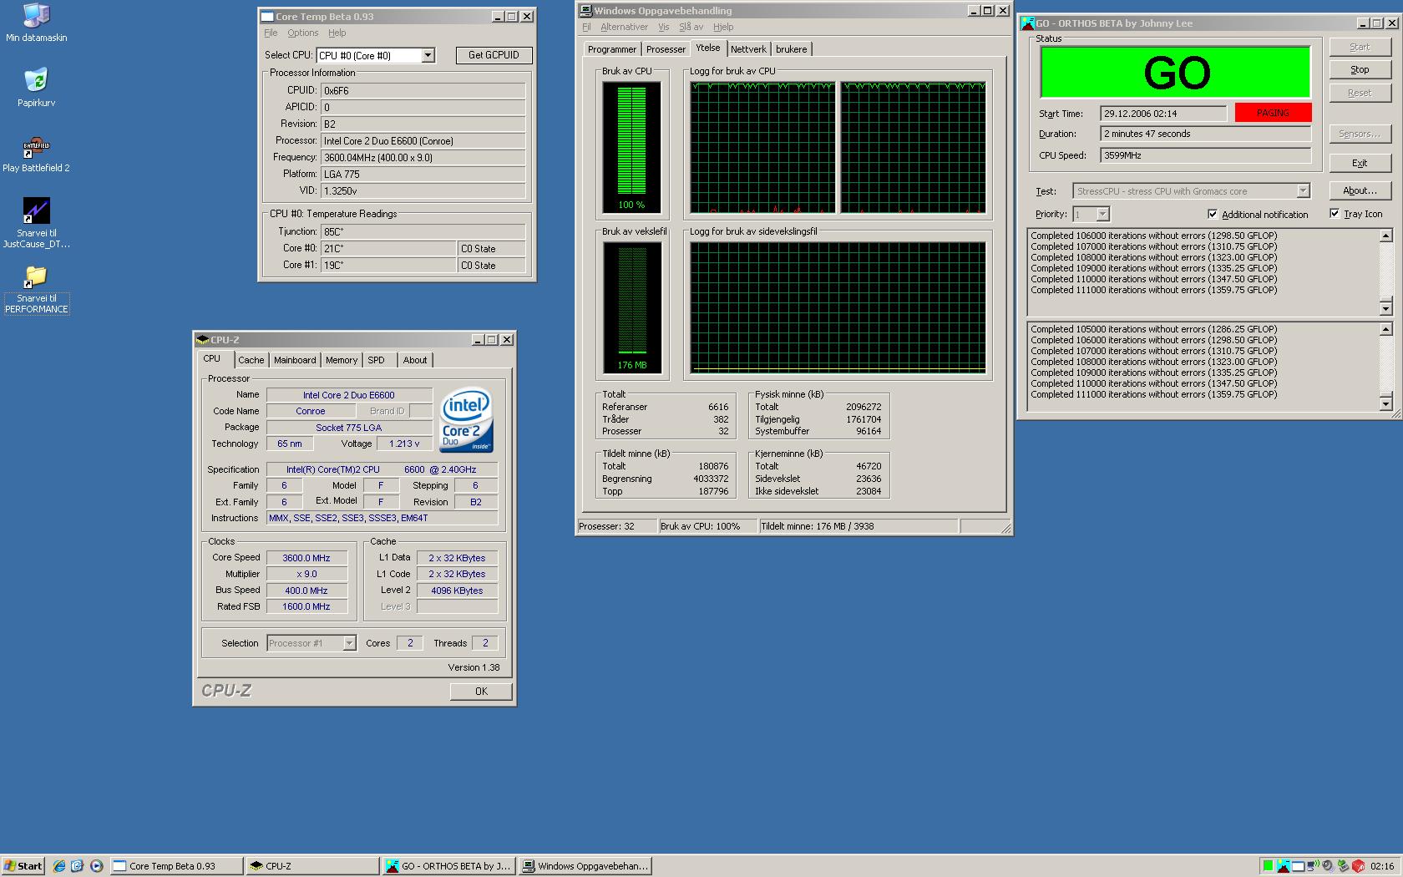This screenshot has width=1403, height=877.
Task: Open the Select CPU dropdown in Core Temp
Action: (x=428, y=55)
